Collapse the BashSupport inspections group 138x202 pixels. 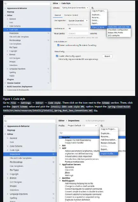pyautogui.click(x=60, y=181)
